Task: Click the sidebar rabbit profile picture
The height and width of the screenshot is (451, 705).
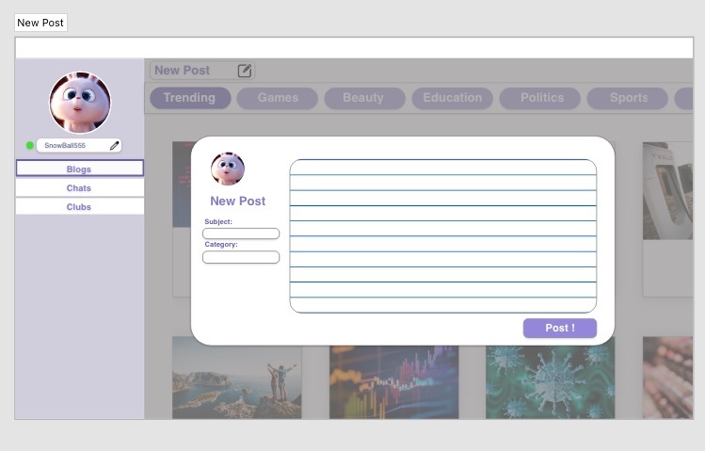Action: (80, 103)
